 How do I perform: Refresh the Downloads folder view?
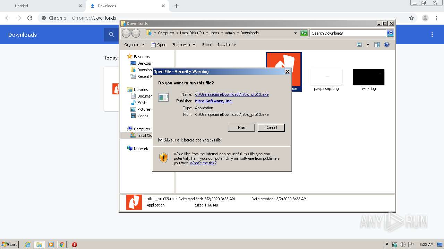[x=304, y=33]
